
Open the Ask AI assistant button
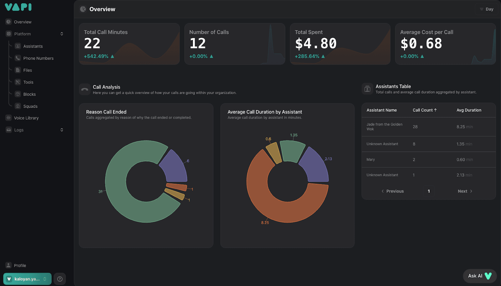pyautogui.click(x=479, y=276)
